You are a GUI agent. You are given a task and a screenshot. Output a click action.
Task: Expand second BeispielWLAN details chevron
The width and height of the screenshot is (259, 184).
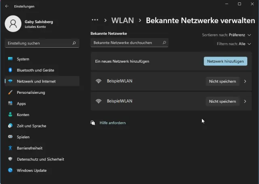(x=245, y=102)
